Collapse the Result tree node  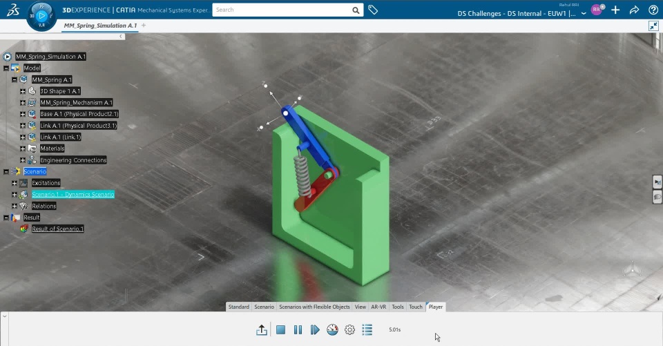pyautogui.click(x=6, y=218)
